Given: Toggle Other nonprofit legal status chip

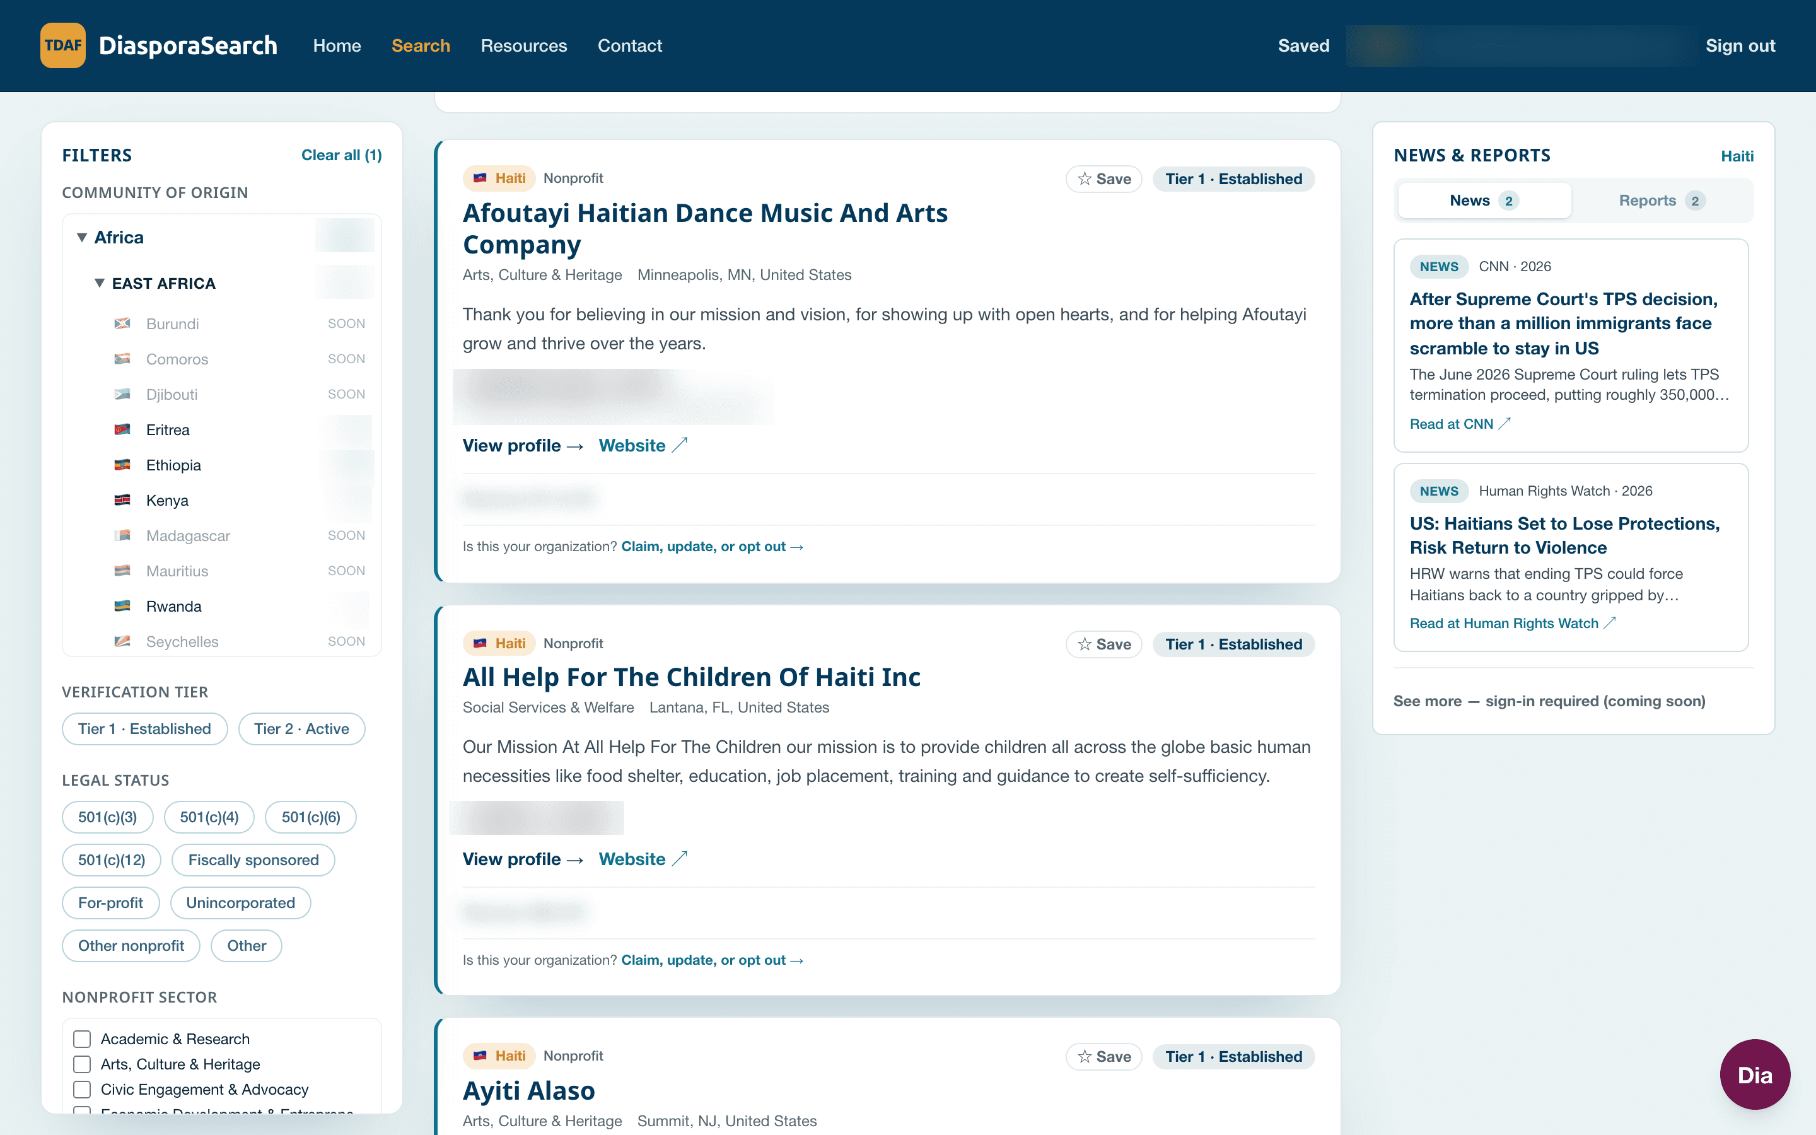Looking at the screenshot, I should click(131, 945).
